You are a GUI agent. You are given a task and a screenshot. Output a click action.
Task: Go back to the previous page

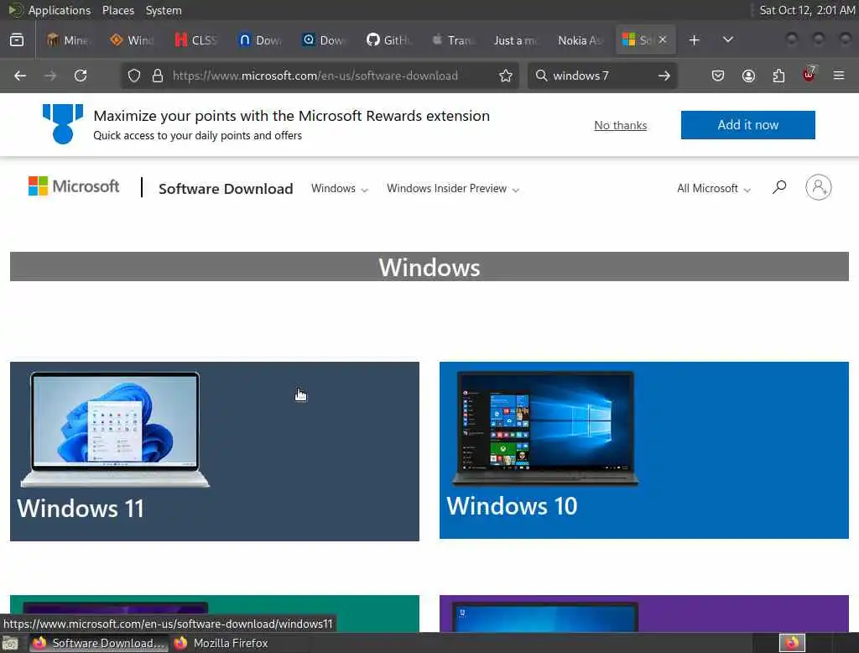20,76
